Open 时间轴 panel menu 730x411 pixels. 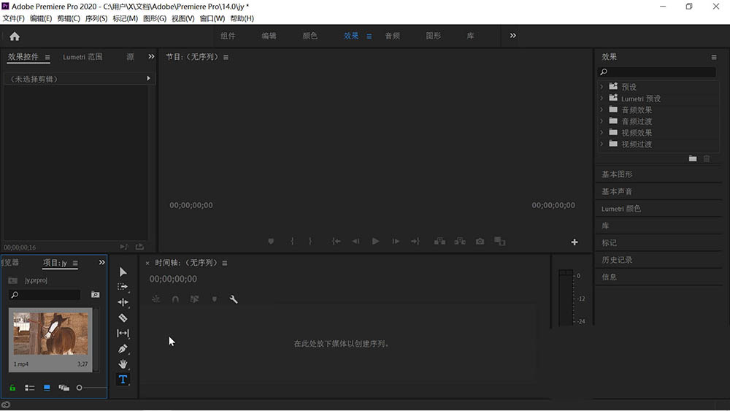click(x=225, y=263)
